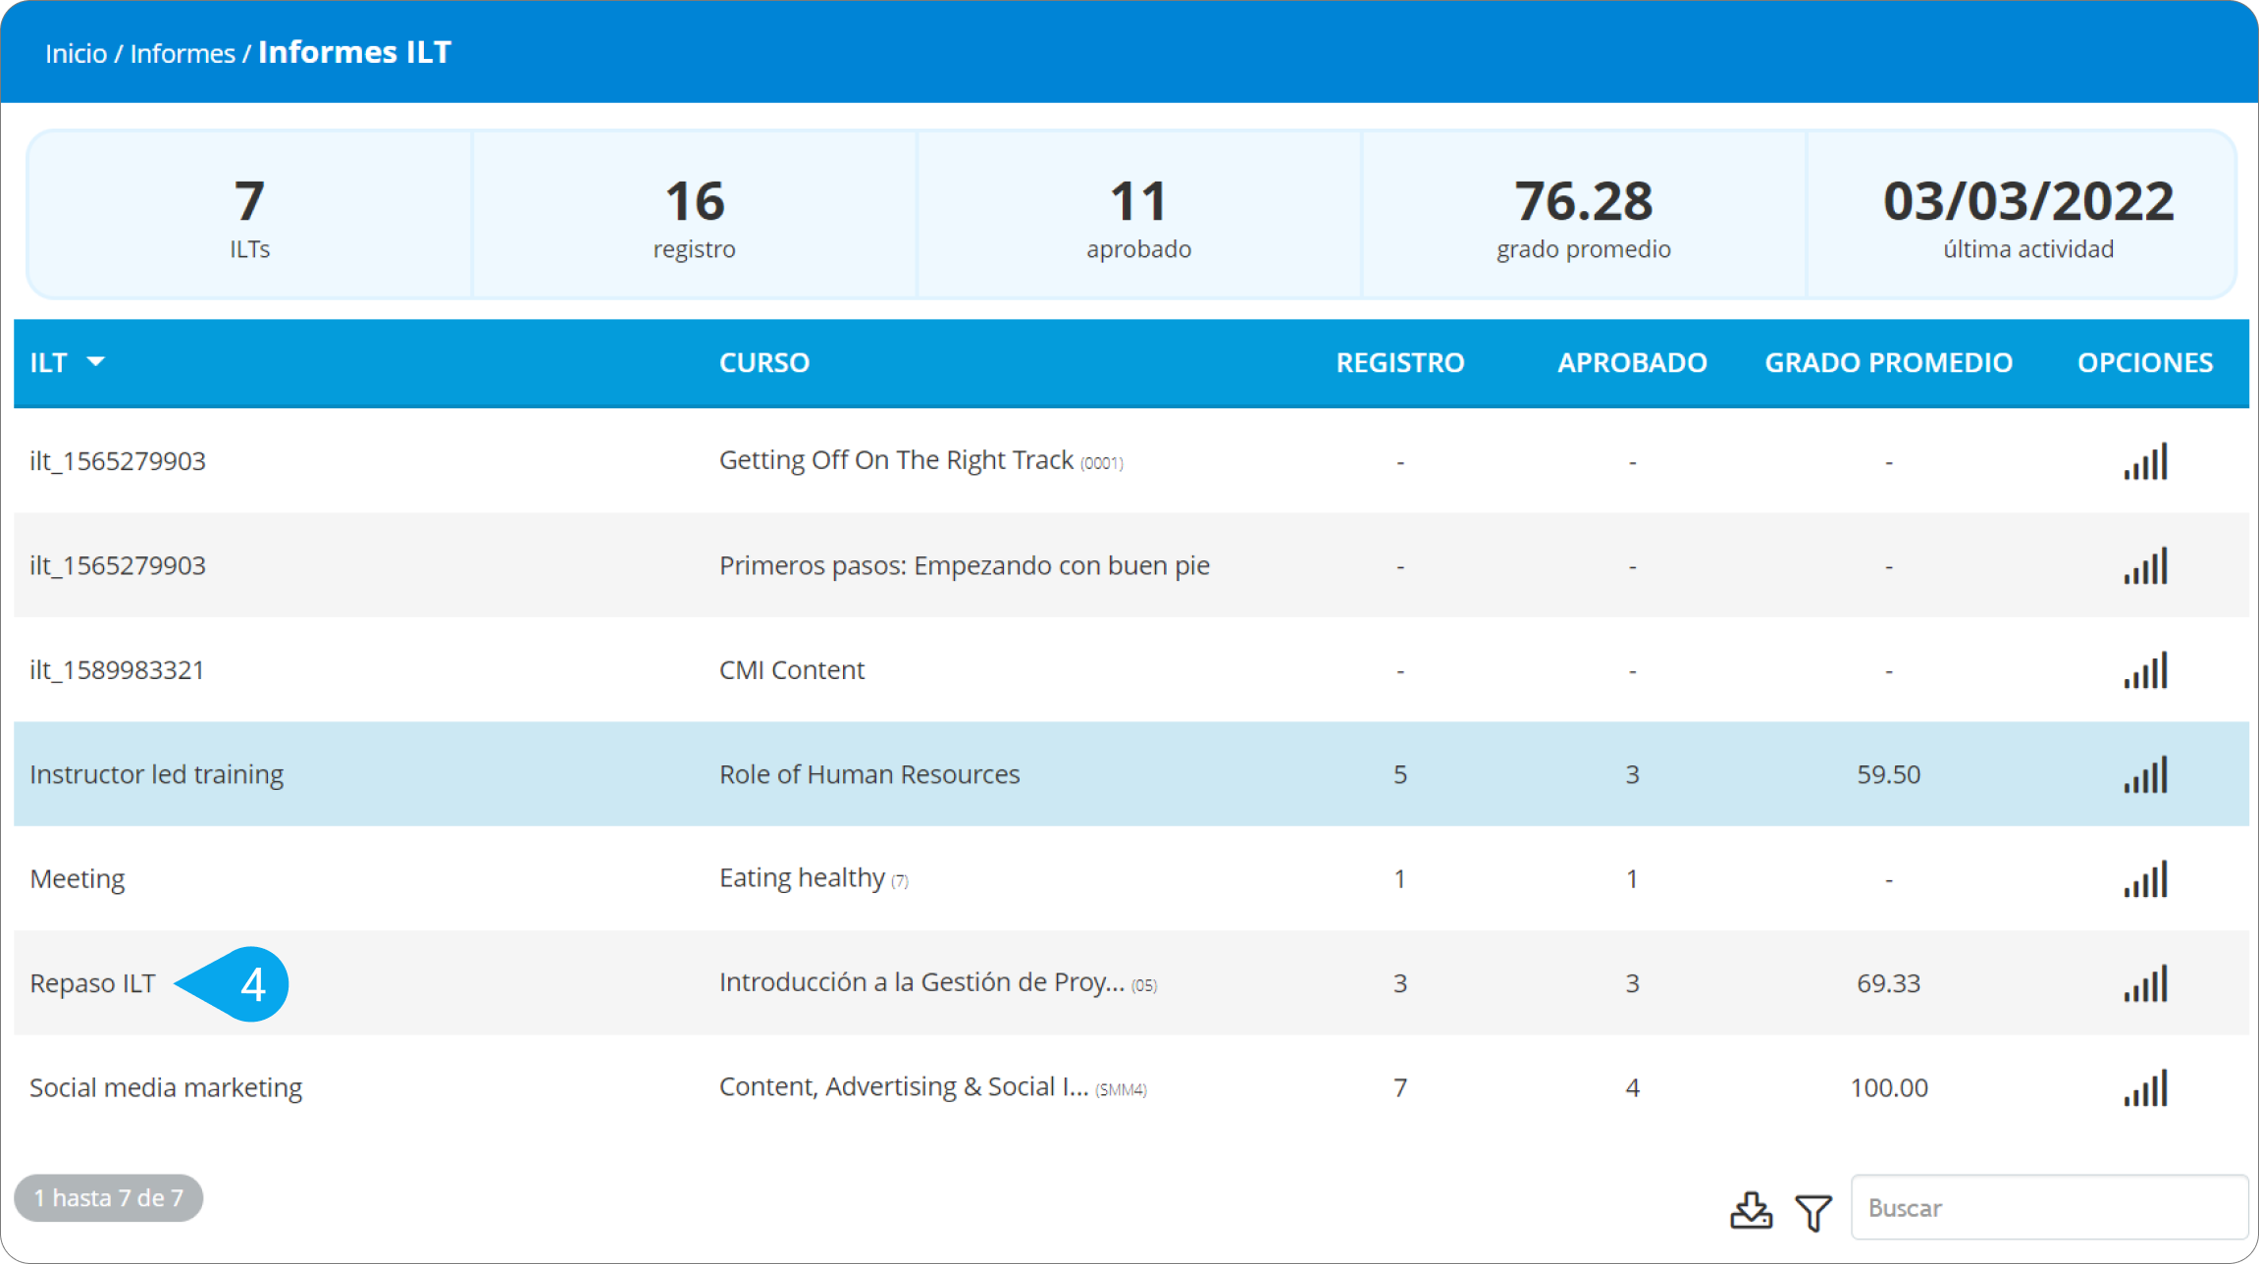Click the '11 aprobado' summary card
This screenshot has width=2259, height=1264.
[1138, 215]
